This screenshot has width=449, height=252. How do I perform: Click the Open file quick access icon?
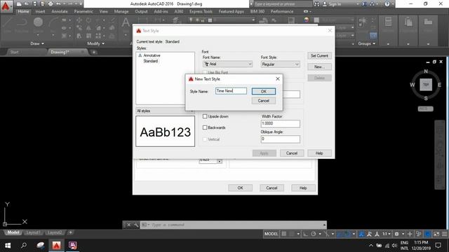(27, 4)
